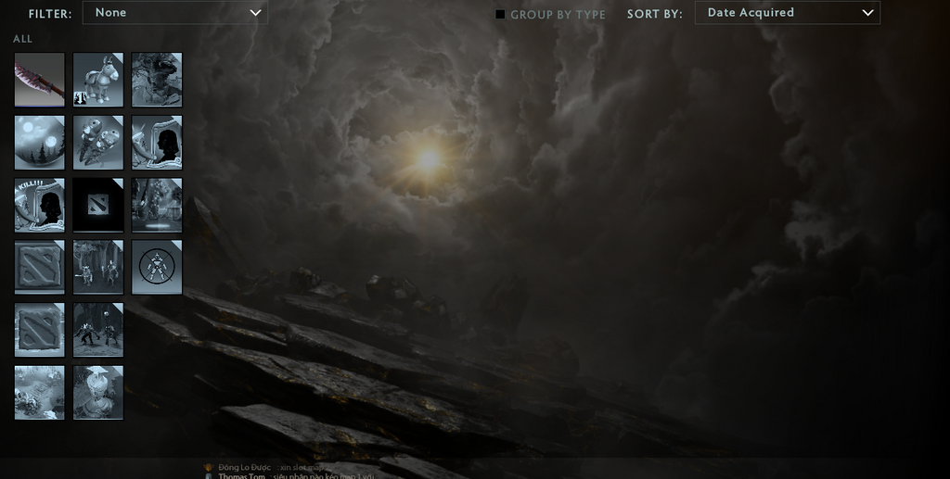Open the Filter dropdown set to None

(175, 13)
